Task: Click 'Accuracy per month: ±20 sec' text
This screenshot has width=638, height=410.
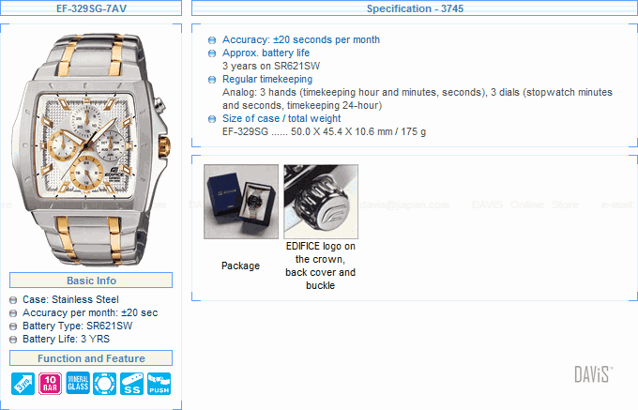Action: click(90, 312)
